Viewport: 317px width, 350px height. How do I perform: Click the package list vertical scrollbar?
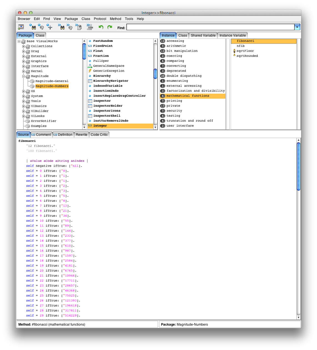[x=84, y=84]
